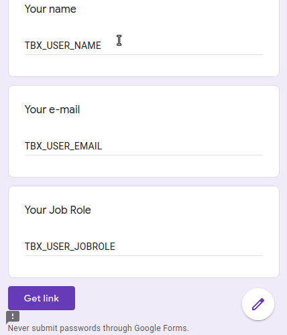Click the Get link button
Viewport: 287px width, 335px height.
pyautogui.click(x=42, y=298)
